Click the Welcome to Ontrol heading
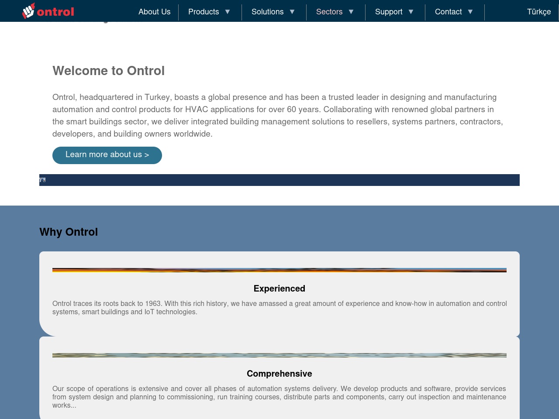 point(108,71)
